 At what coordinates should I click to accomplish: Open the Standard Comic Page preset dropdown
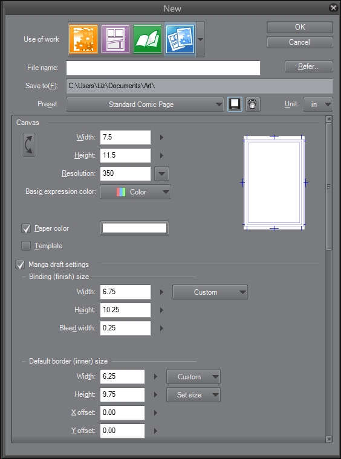point(145,104)
